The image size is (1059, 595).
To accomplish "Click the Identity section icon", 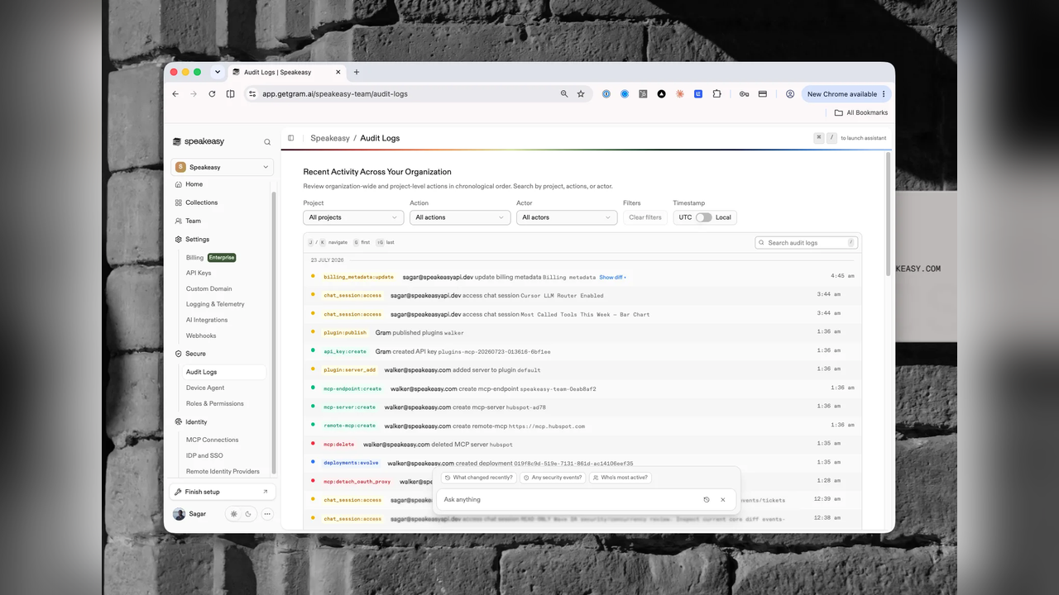I will 179,422.
